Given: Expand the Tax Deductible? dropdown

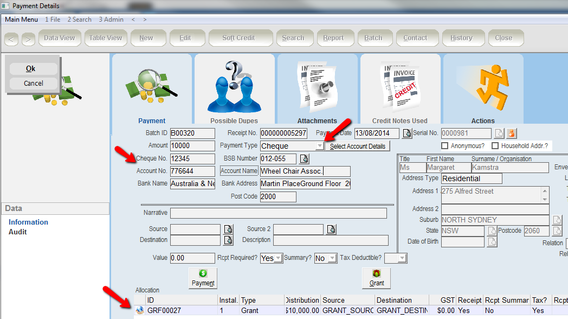Looking at the screenshot, I should tap(403, 258).
